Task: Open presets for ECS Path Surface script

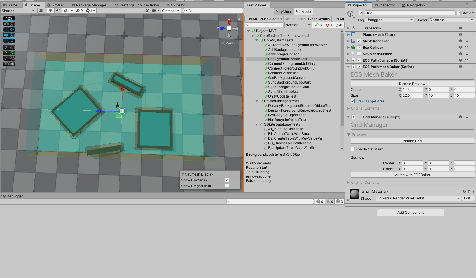Action: coord(466,60)
